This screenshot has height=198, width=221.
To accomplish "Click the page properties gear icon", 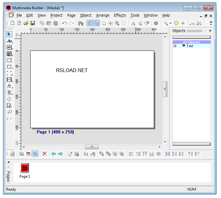I will [76, 154].
